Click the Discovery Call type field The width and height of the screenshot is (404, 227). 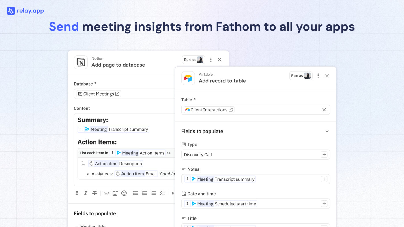[x=255, y=155]
